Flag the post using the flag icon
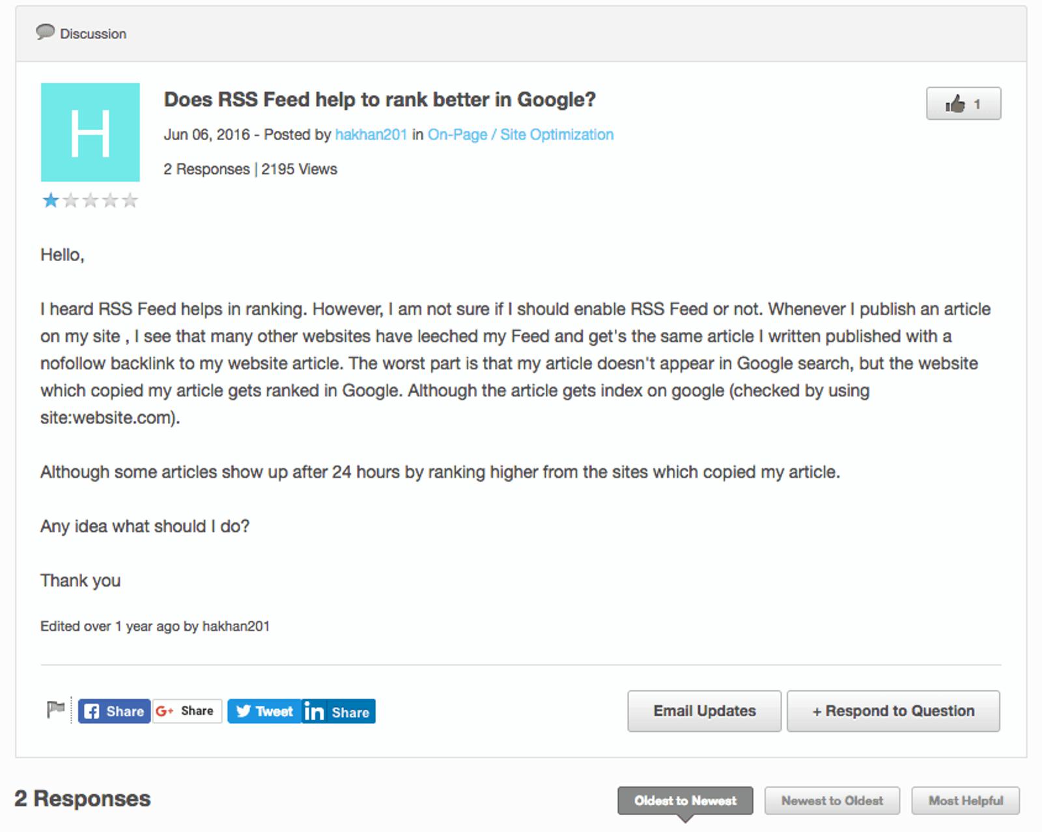 [55, 711]
